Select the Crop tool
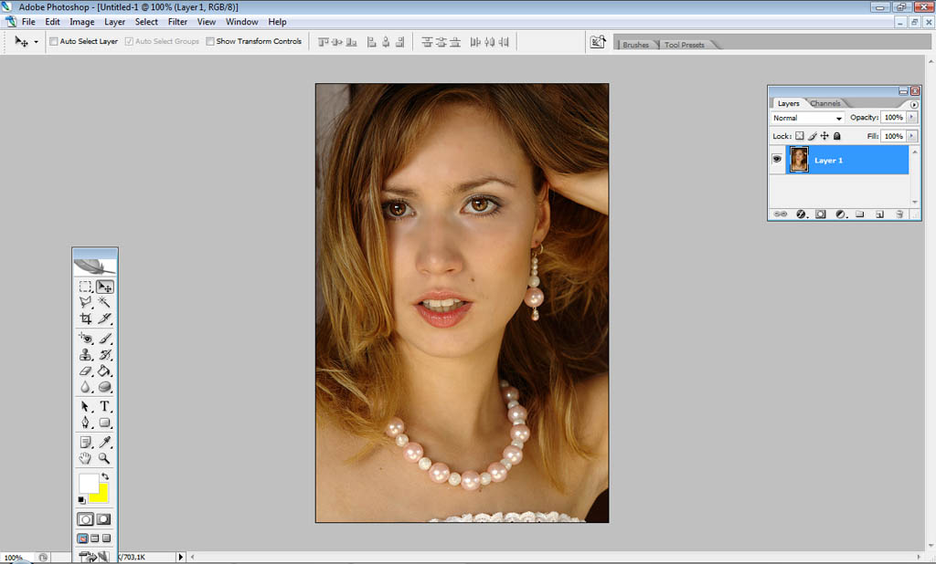Image resolution: width=936 pixels, height=564 pixels. (86, 319)
